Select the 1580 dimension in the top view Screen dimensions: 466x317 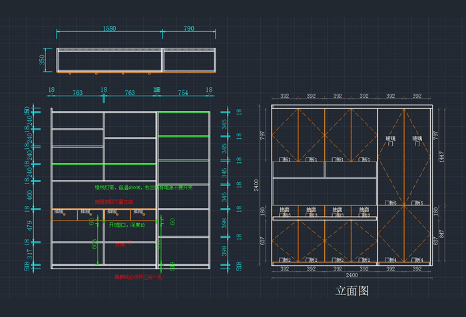pos(109,29)
